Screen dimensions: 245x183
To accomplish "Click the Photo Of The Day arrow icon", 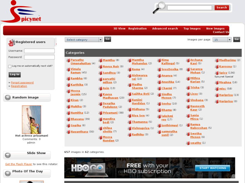I will coord(8,173).
